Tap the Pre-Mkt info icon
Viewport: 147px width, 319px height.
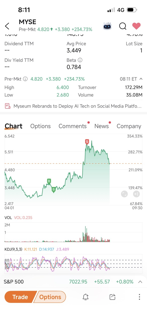pos(25,79)
